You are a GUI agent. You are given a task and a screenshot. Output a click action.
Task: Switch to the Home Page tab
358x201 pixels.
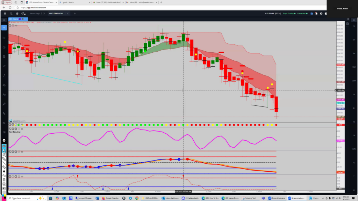pyautogui.click(x=35, y=14)
